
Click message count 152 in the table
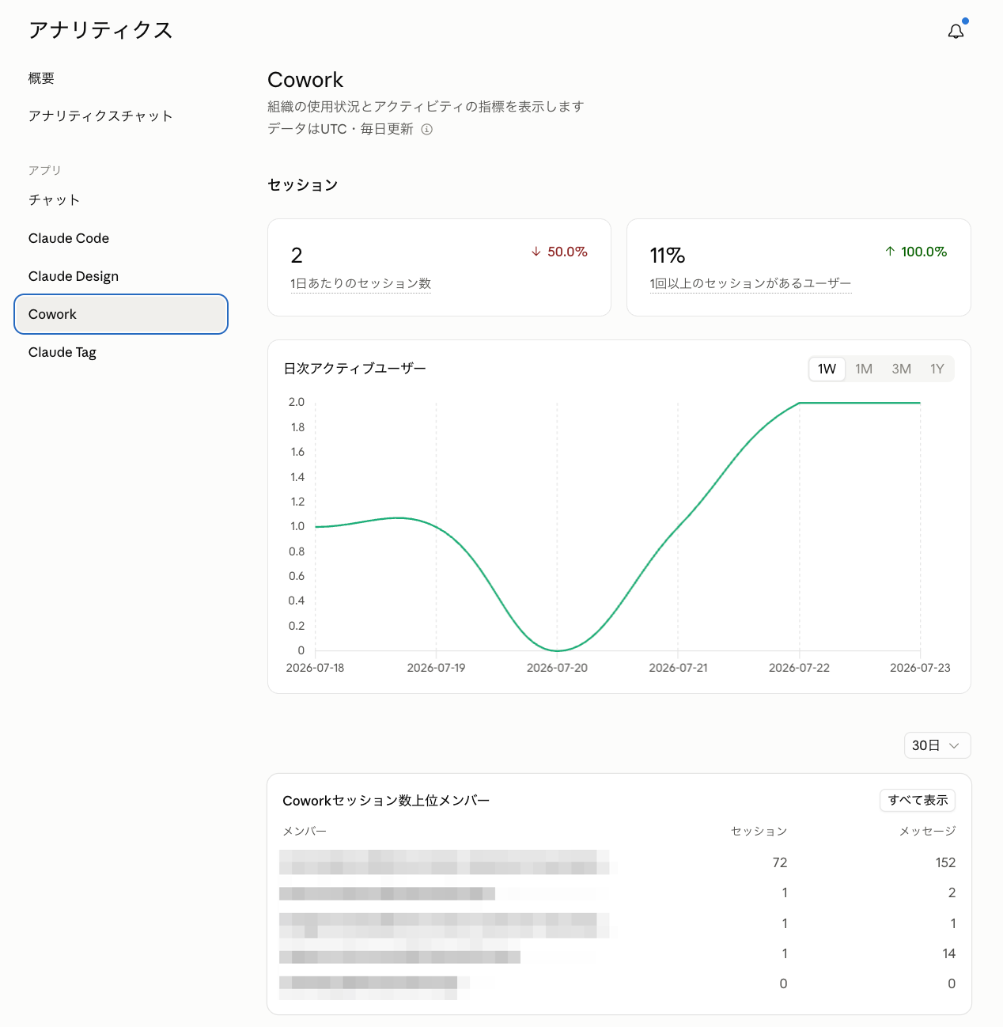click(945, 862)
